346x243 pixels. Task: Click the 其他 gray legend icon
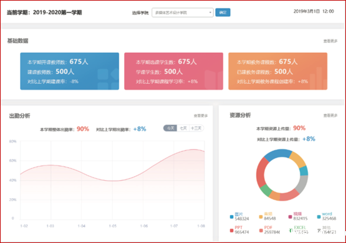point(319,231)
